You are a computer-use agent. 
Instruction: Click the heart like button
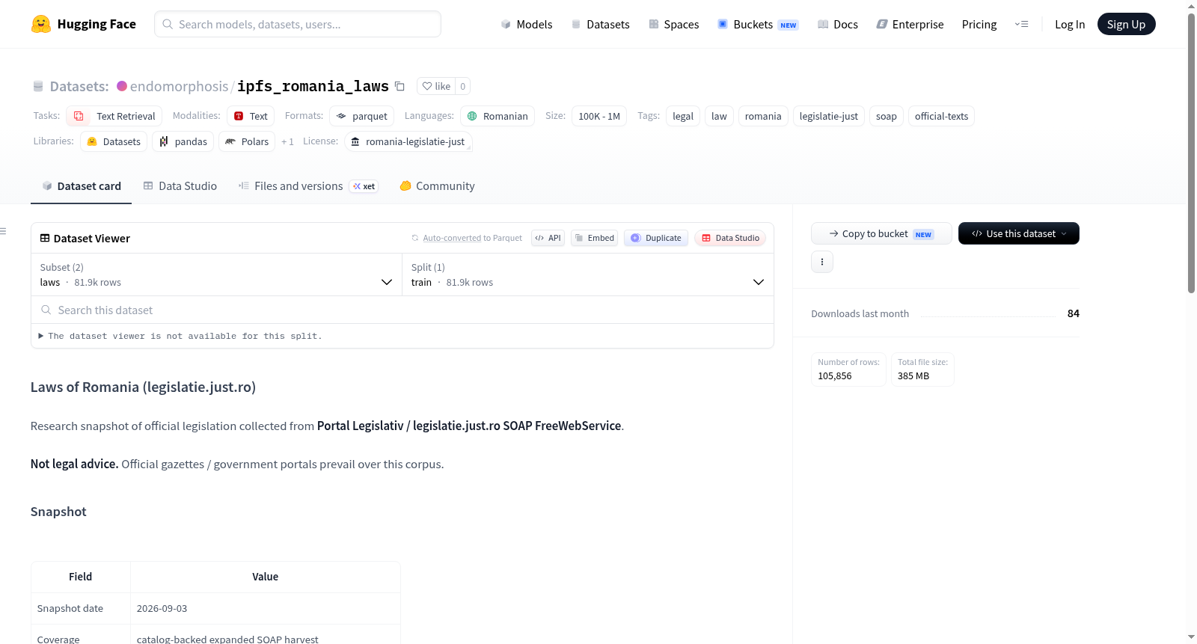coord(436,86)
